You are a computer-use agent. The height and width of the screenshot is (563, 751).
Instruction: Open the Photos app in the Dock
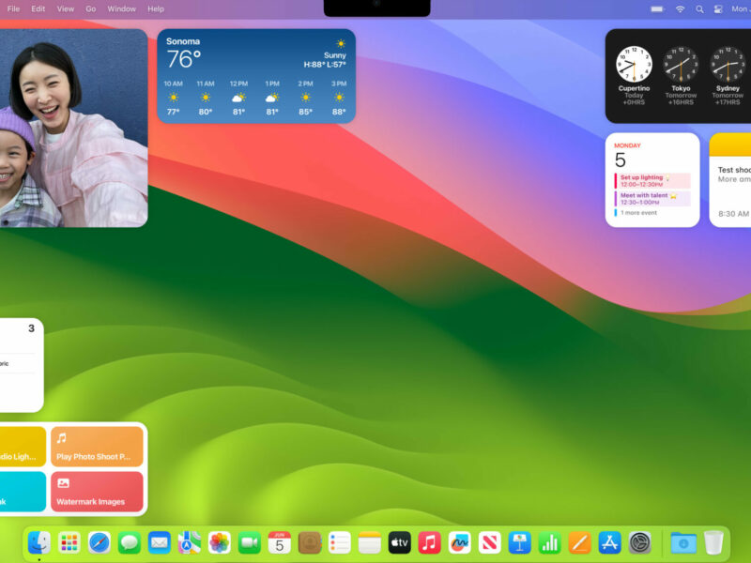pos(220,543)
